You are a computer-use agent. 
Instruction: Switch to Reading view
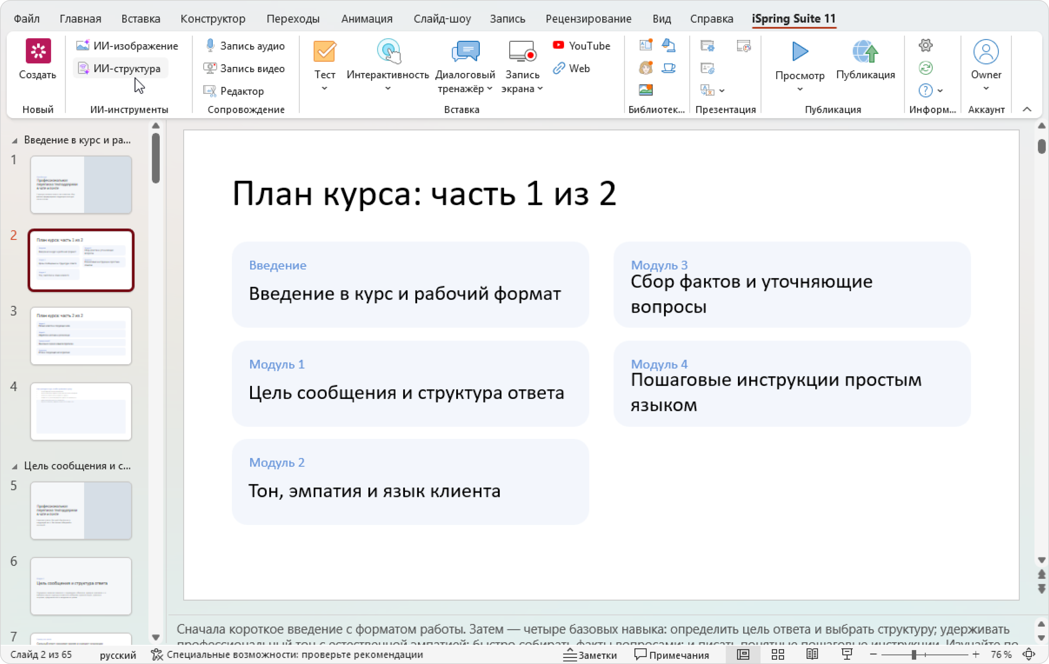(812, 655)
